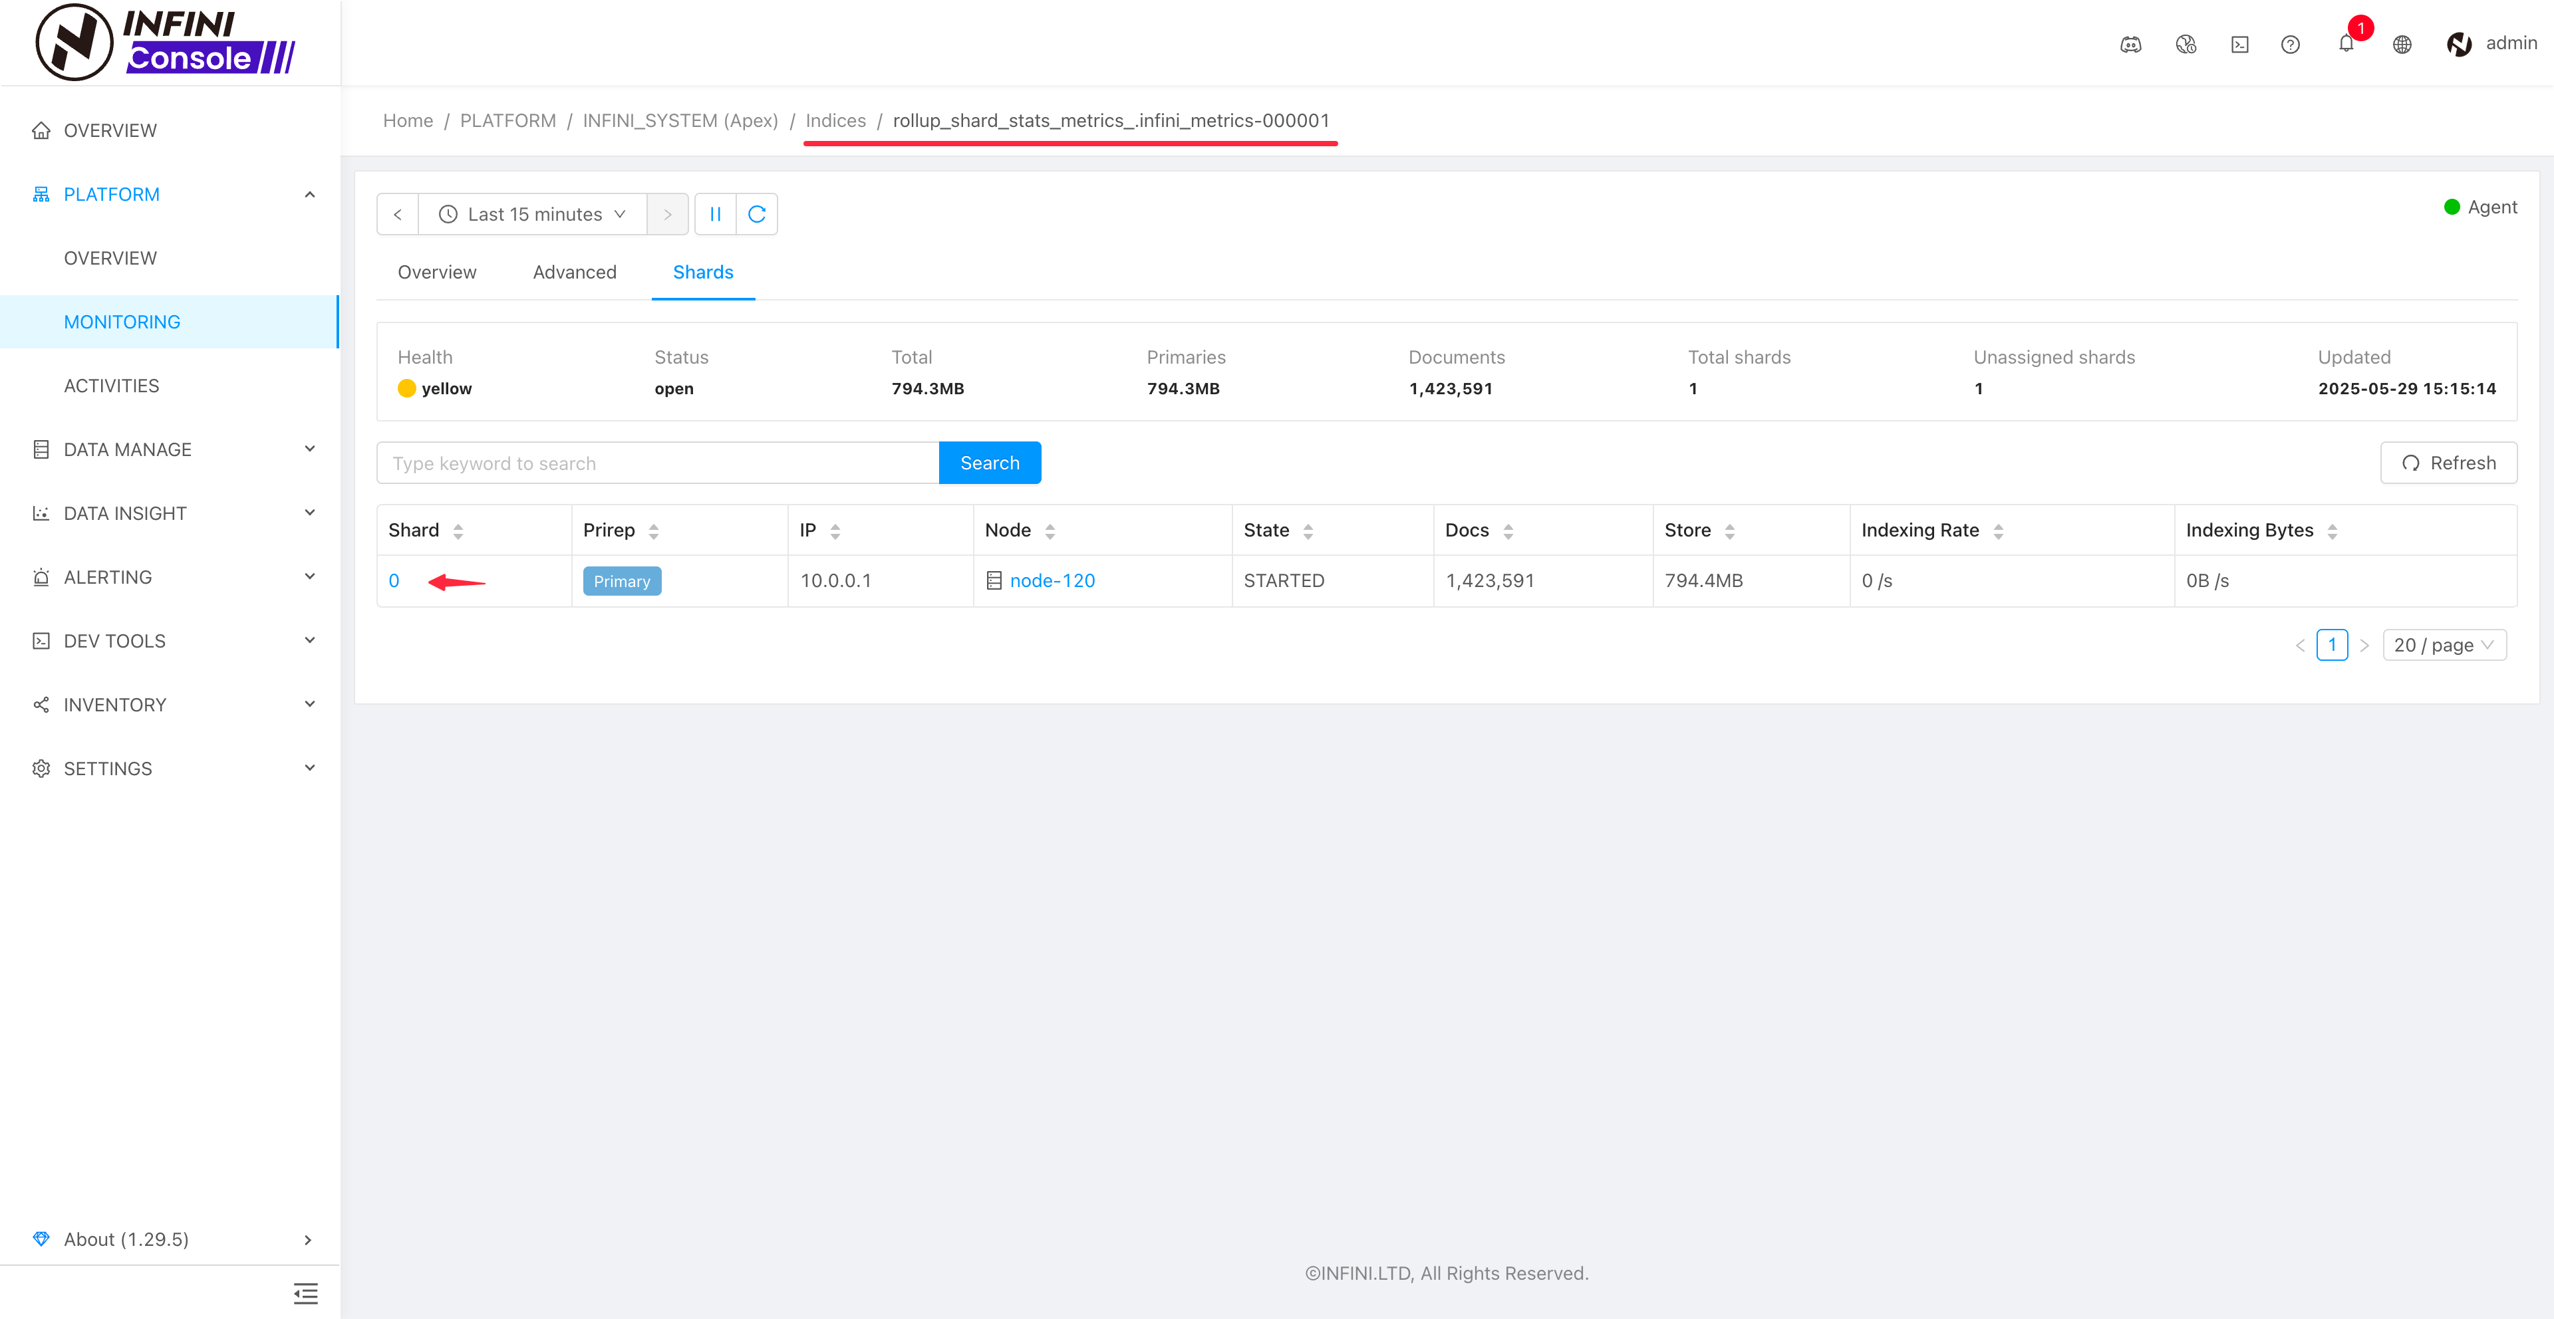Toggle sort on the Docs column
The width and height of the screenshot is (2554, 1319).
pos(1507,531)
